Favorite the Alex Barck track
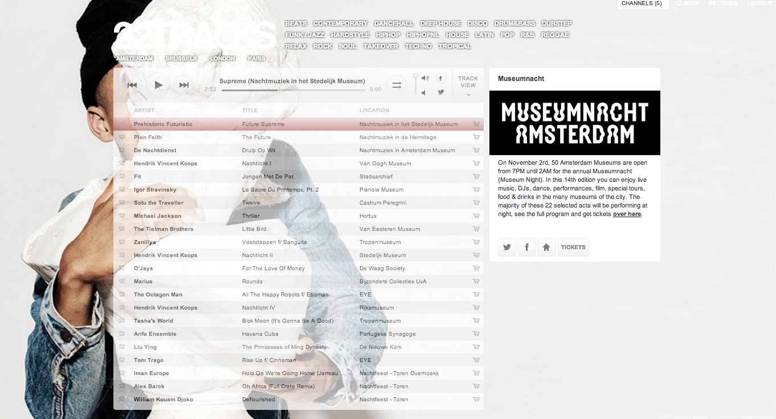The width and height of the screenshot is (776, 419). 122,386
